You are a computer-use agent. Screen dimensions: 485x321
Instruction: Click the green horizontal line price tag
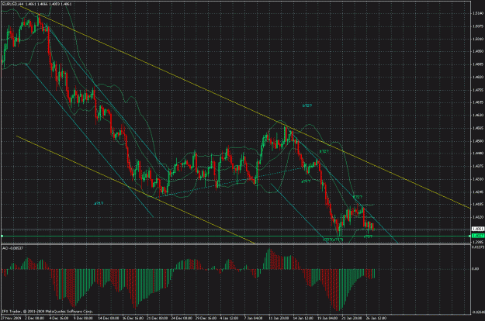pos(477,236)
